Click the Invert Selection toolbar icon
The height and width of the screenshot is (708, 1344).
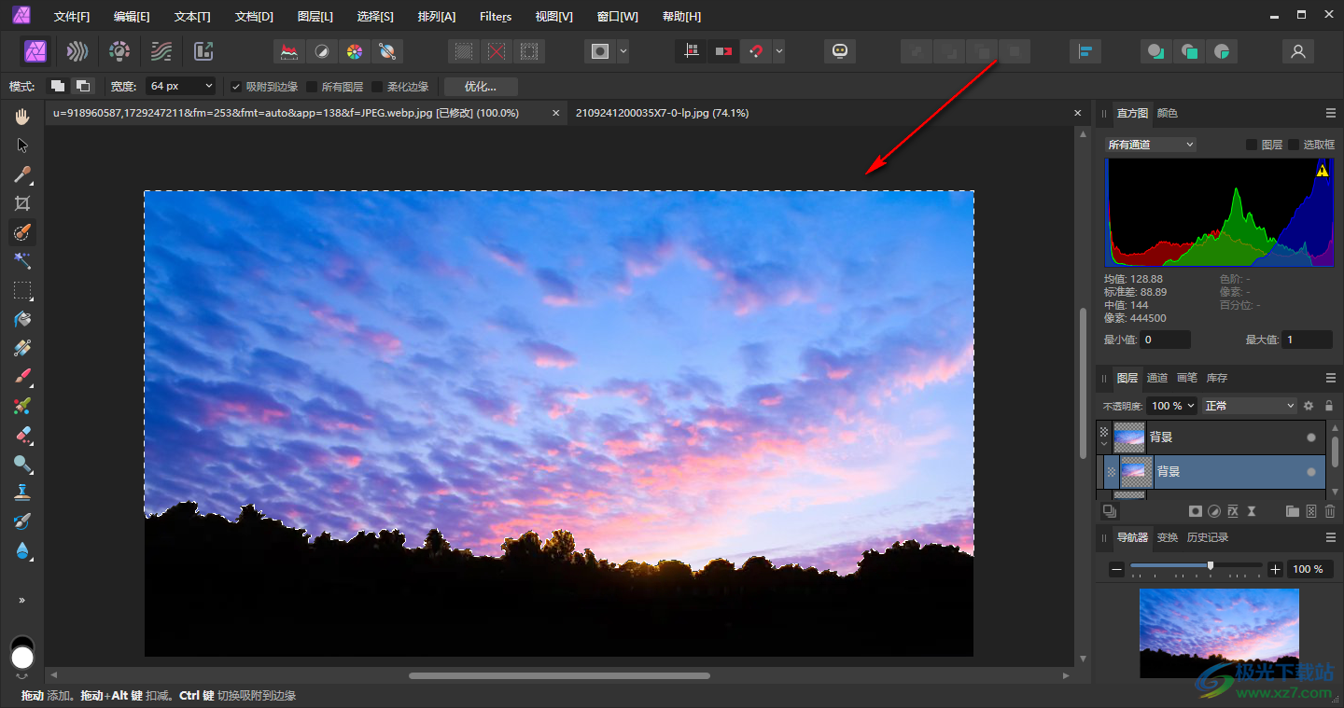[x=529, y=51]
